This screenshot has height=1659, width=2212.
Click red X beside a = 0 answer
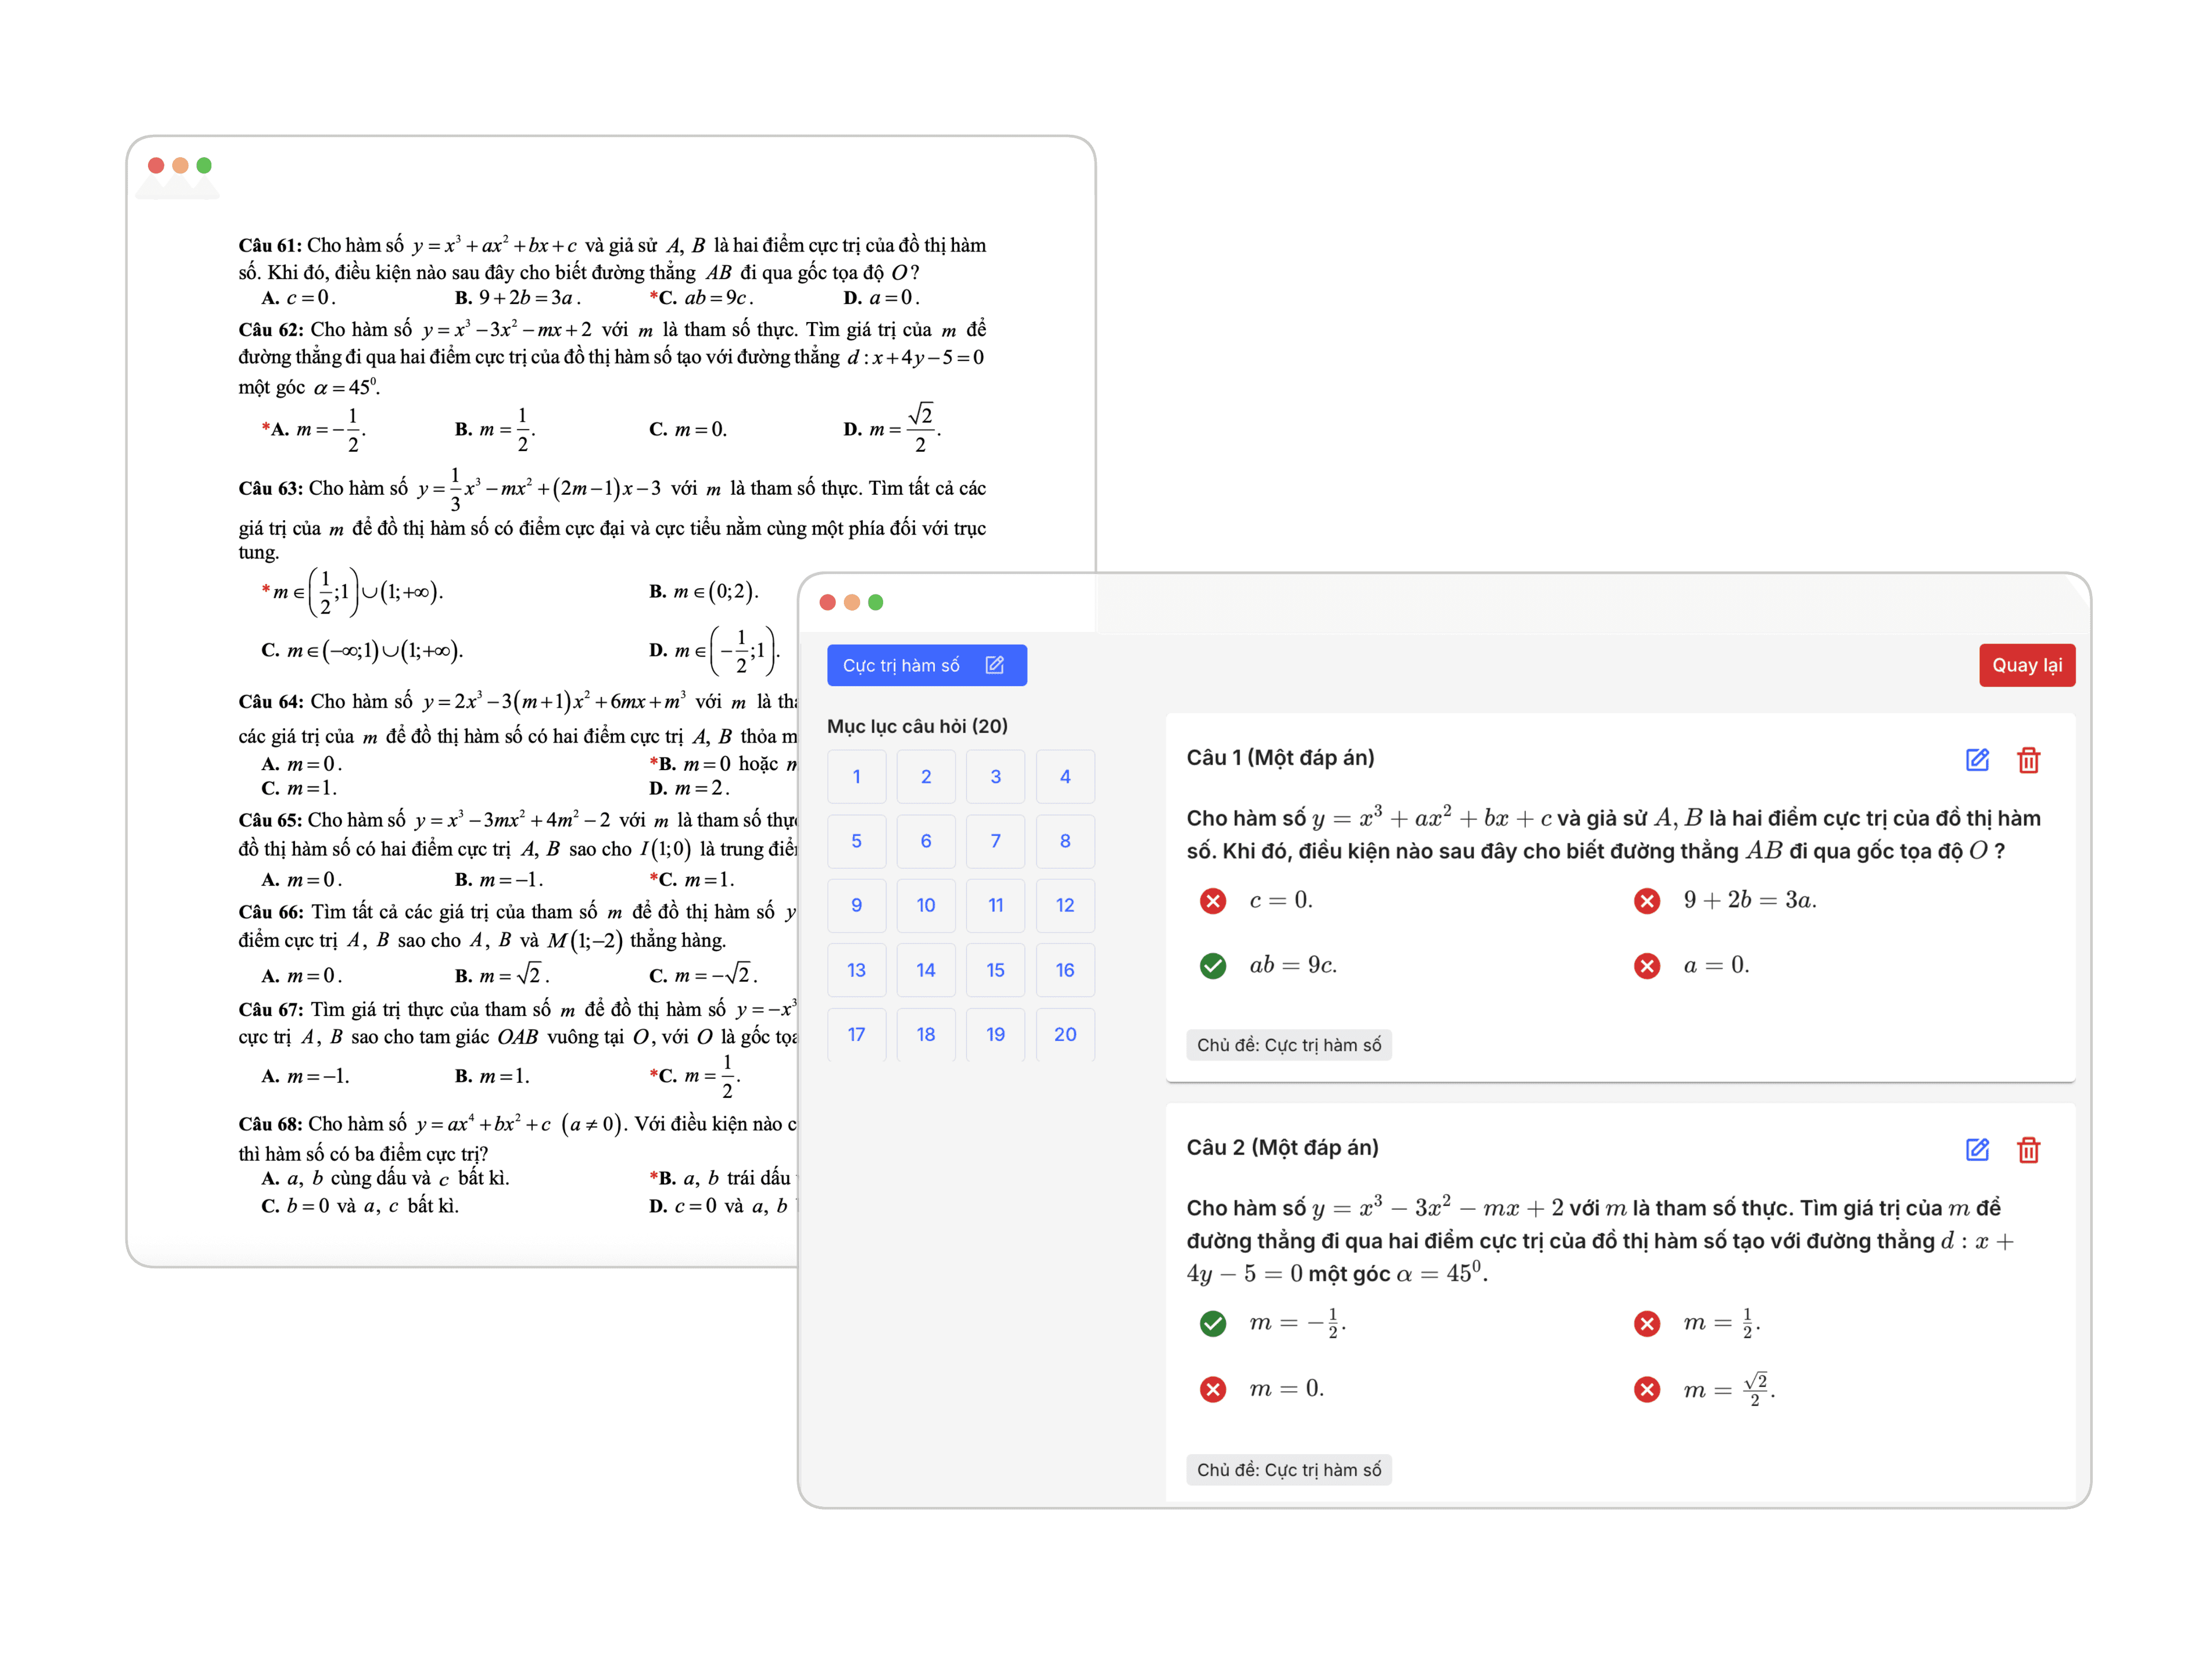tap(1646, 965)
